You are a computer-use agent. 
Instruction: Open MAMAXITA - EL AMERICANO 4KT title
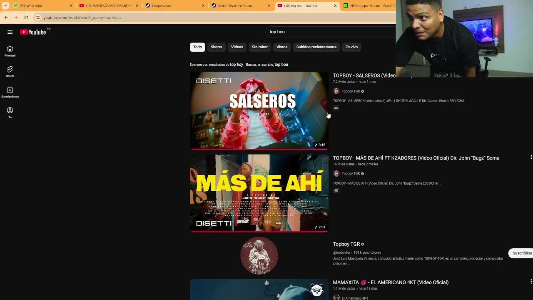[391, 282]
